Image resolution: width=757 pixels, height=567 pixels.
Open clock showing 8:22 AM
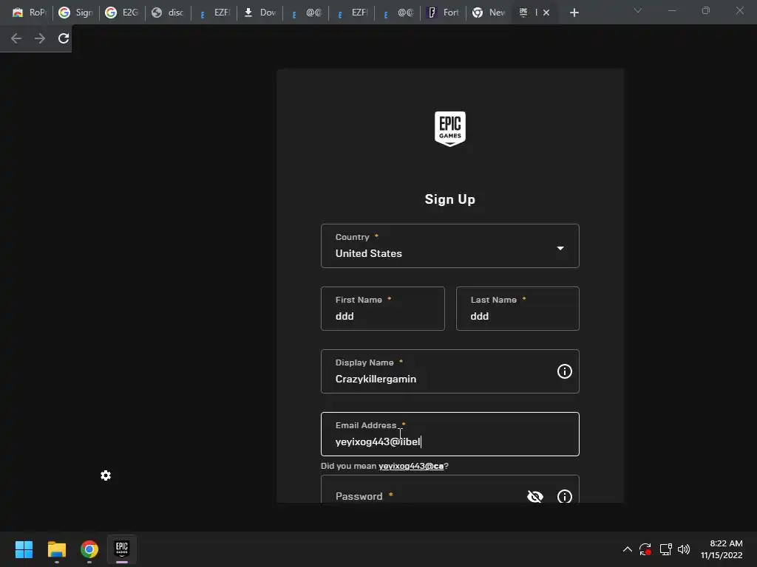pyautogui.click(x=722, y=549)
